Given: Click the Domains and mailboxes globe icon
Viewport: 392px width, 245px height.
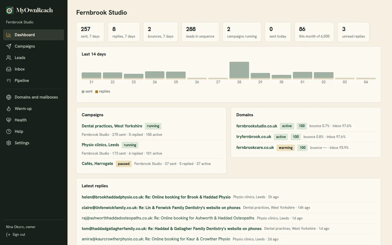Looking at the screenshot, I should pyautogui.click(x=9, y=97).
